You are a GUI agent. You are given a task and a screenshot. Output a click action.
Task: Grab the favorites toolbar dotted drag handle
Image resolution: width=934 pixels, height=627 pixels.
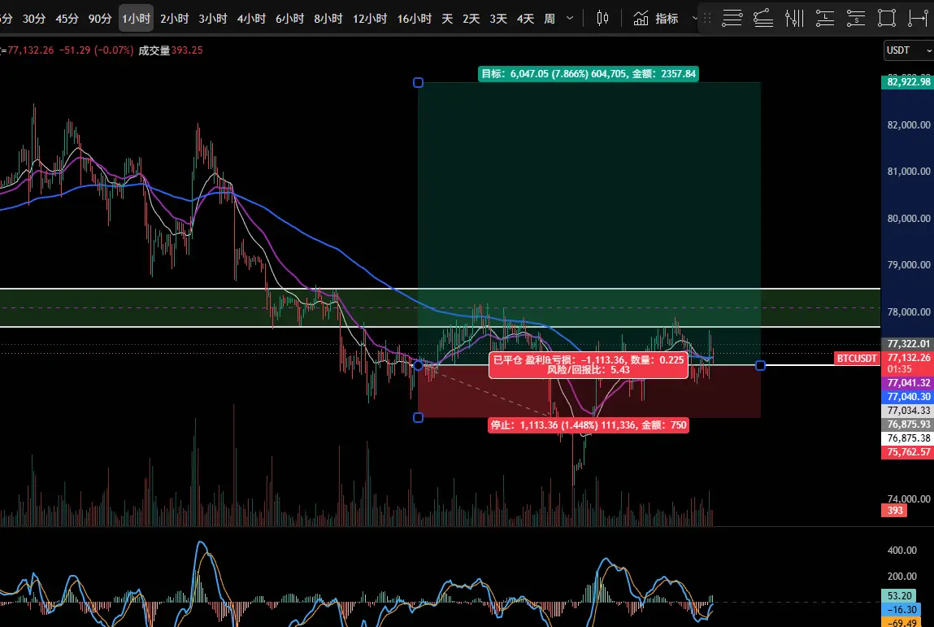click(x=707, y=19)
